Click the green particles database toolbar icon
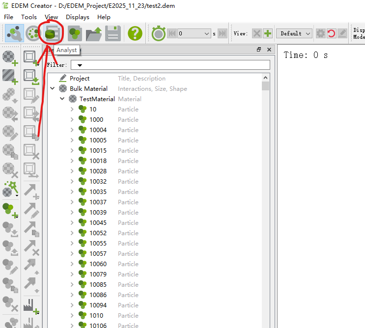 [75, 33]
